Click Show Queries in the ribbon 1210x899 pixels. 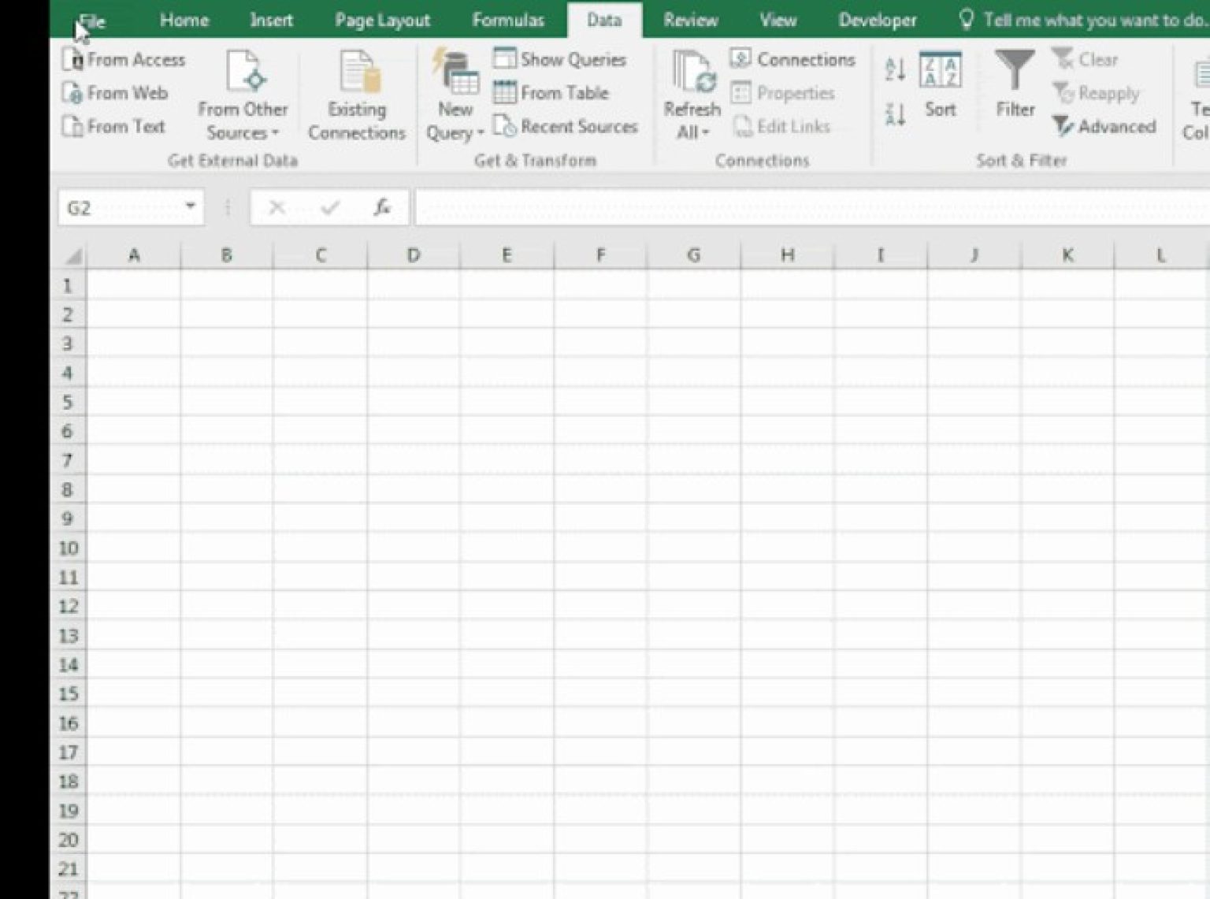(560, 59)
